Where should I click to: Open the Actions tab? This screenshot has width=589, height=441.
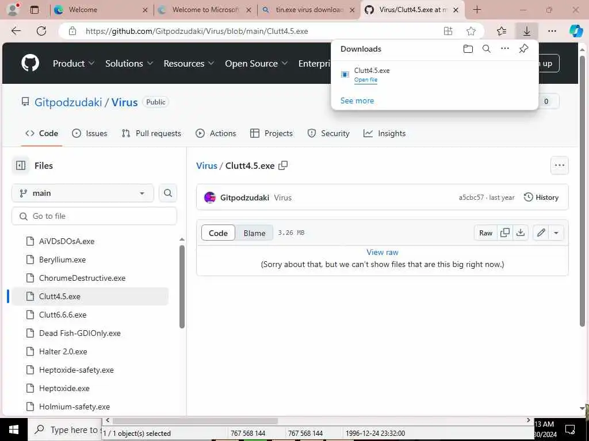(x=216, y=133)
